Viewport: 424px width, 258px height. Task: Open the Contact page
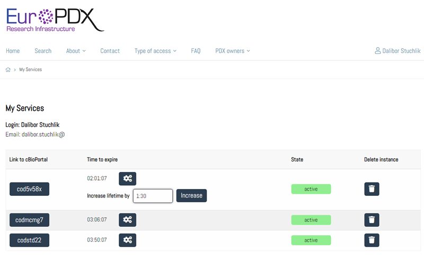110,51
